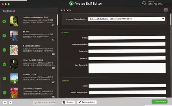172x106 pixels.
Task: Click the User Comment text area
Action: click(x=127, y=68)
